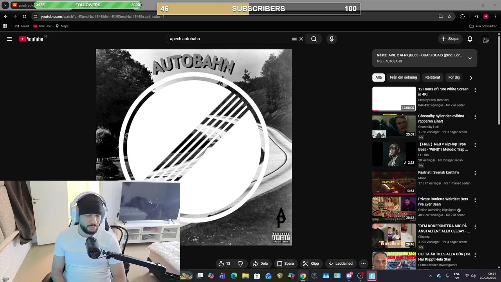Open DEM KONFRONTERA MIG PÅ ANSTALTEN video
Image resolution: width=501 pixels, height=282 pixels.
coord(394,236)
